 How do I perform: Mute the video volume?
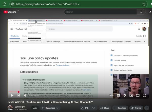pos(25,96)
